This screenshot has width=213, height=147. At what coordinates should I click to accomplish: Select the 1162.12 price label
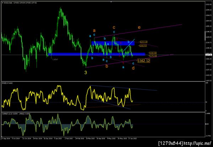pos(144,61)
